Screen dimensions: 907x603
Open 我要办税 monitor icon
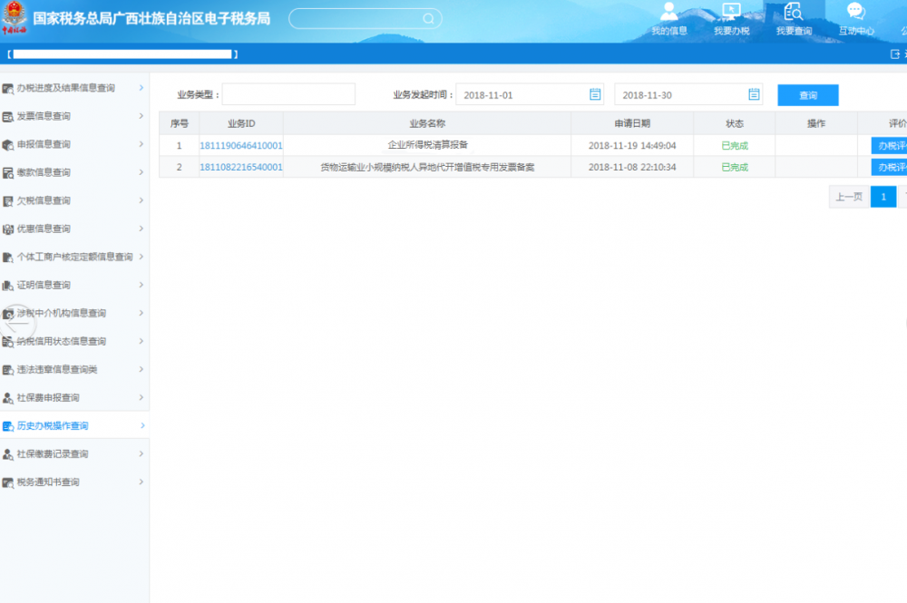click(731, 12)
